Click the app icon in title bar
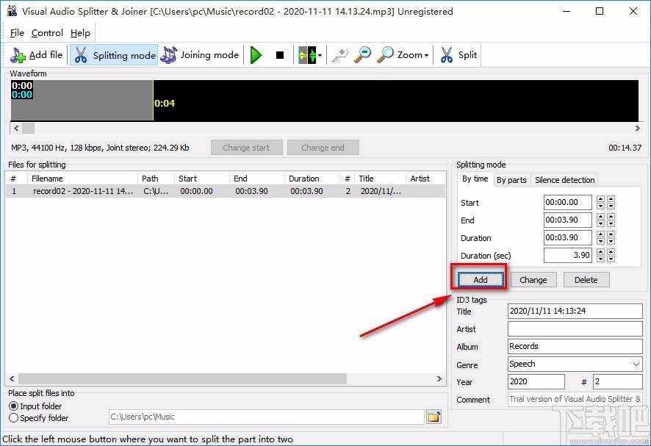This screenshot has width=651, height=446. (12, 11)
